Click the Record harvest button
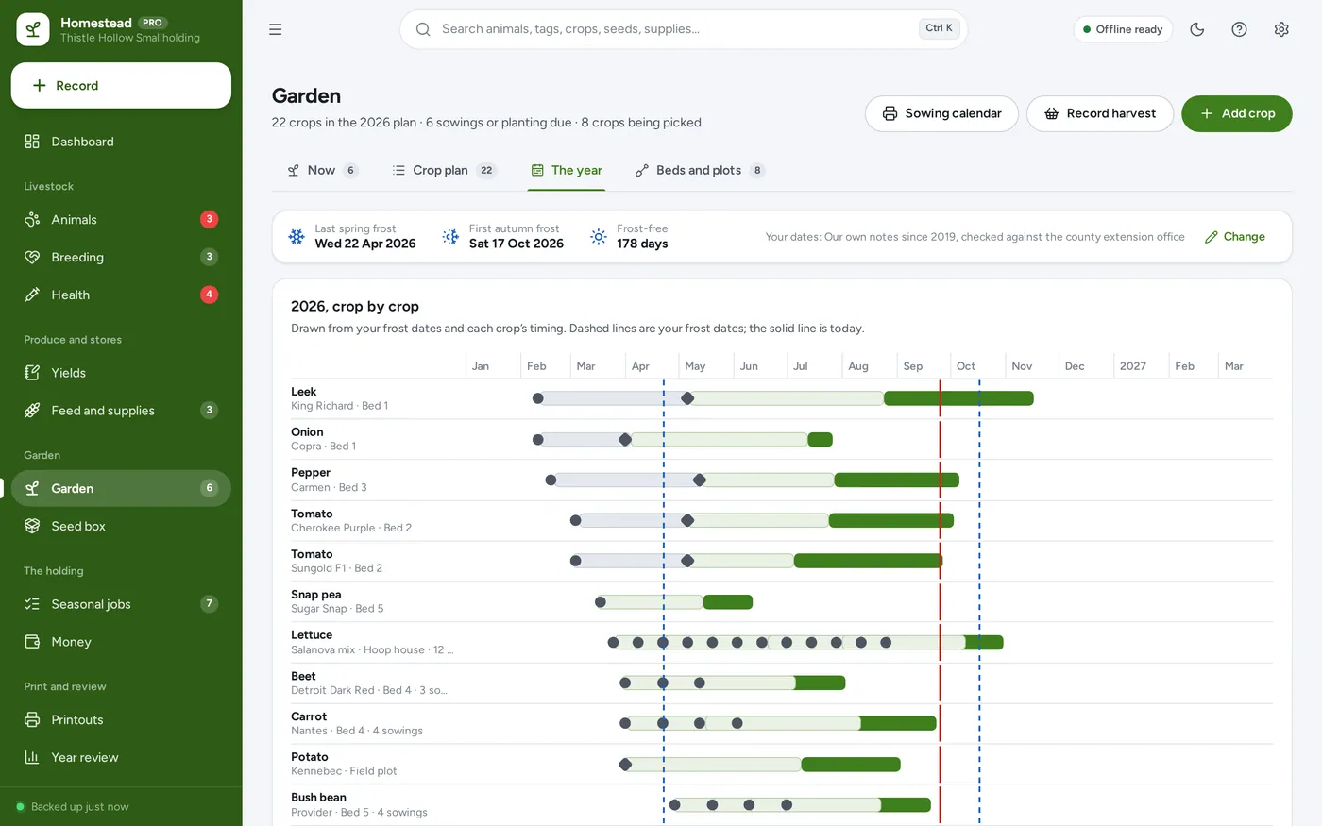Screen dimensions: 1322x826 (1100, 113)
